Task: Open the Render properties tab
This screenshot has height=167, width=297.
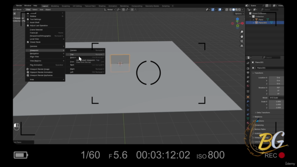Action: (248, 68)
